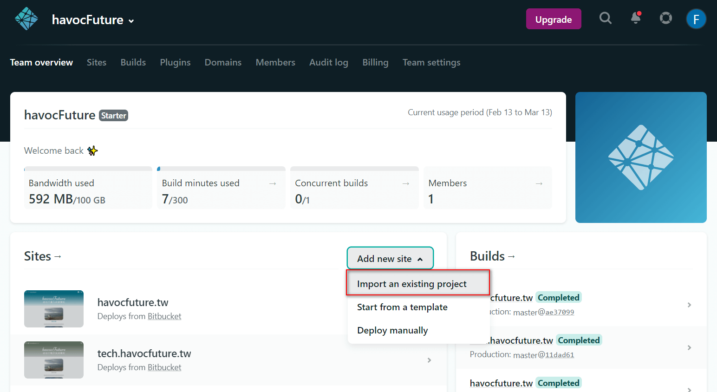Open the havocfuture.tw site thumbnail

pos(54,309)
